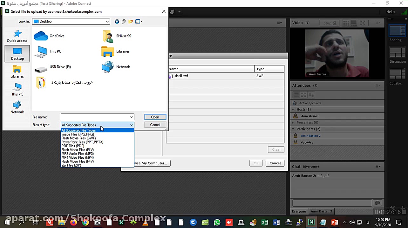Show breakout room view in Attendees pod

[303, 95]
